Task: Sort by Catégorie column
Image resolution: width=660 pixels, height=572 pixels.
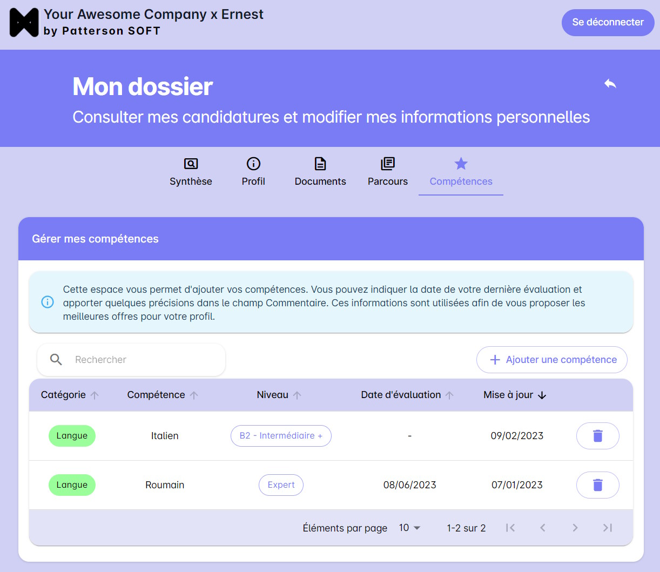Action: click(x=70, y=395)
